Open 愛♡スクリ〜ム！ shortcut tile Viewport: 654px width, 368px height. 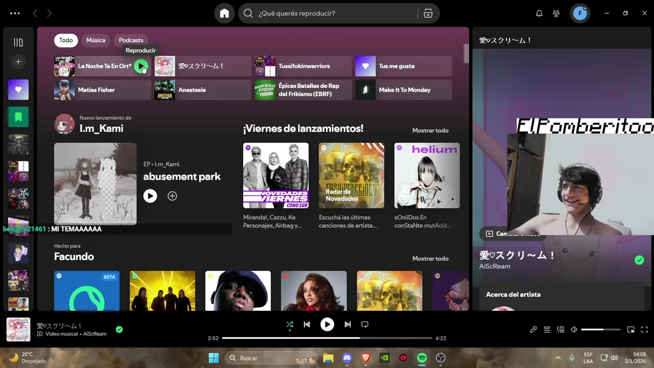[x=203, y=66]
